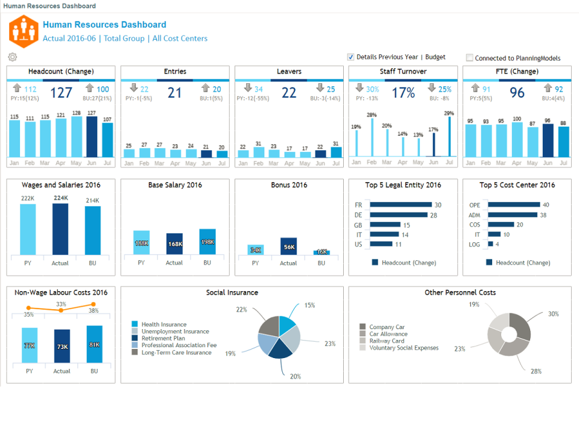Click the Leavers budget down arrow
The height and width of the screenshot is (434, 579).
point(320,88)
